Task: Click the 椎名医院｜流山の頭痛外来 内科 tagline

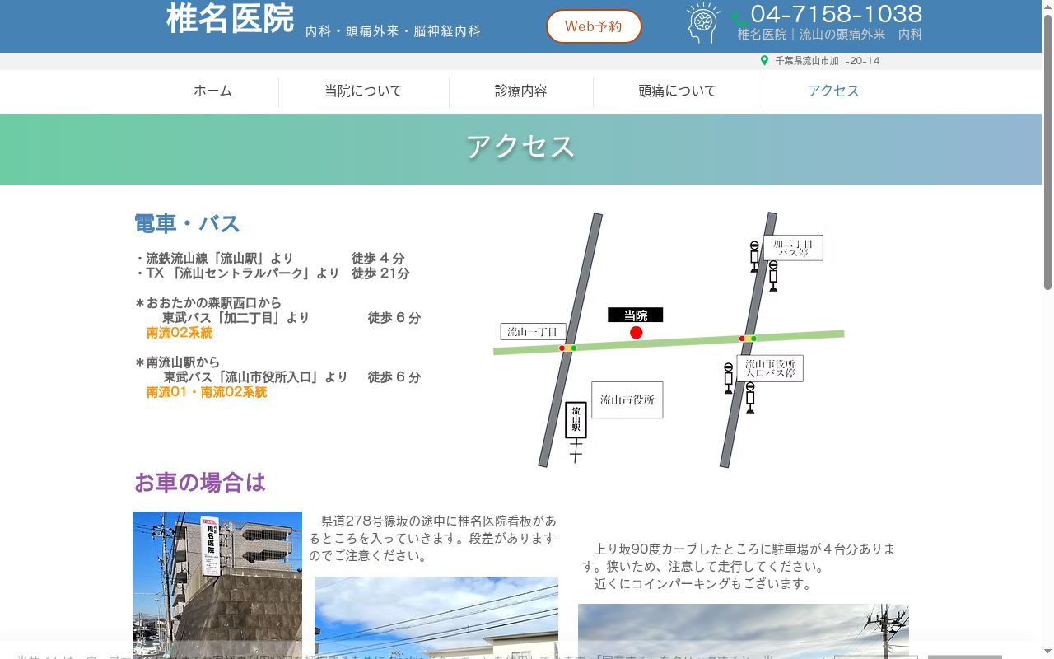Action: [829, 35]
